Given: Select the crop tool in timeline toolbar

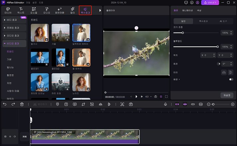Looking at the screenshot, I should click(x=83, y=104).
